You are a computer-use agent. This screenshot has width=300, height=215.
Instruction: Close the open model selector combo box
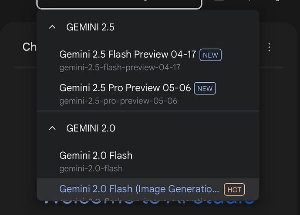119,4
